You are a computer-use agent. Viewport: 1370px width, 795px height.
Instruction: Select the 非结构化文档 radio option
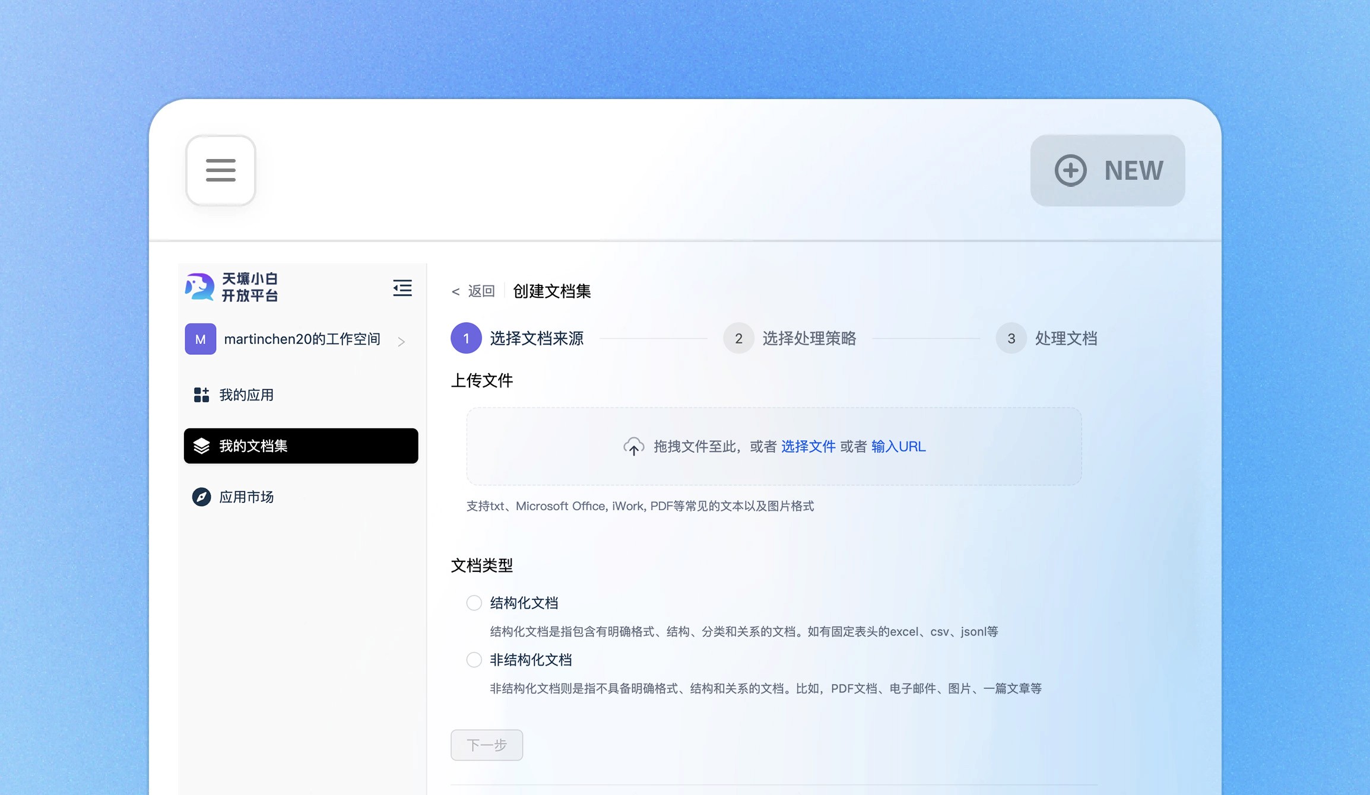[x=474, y=660]
